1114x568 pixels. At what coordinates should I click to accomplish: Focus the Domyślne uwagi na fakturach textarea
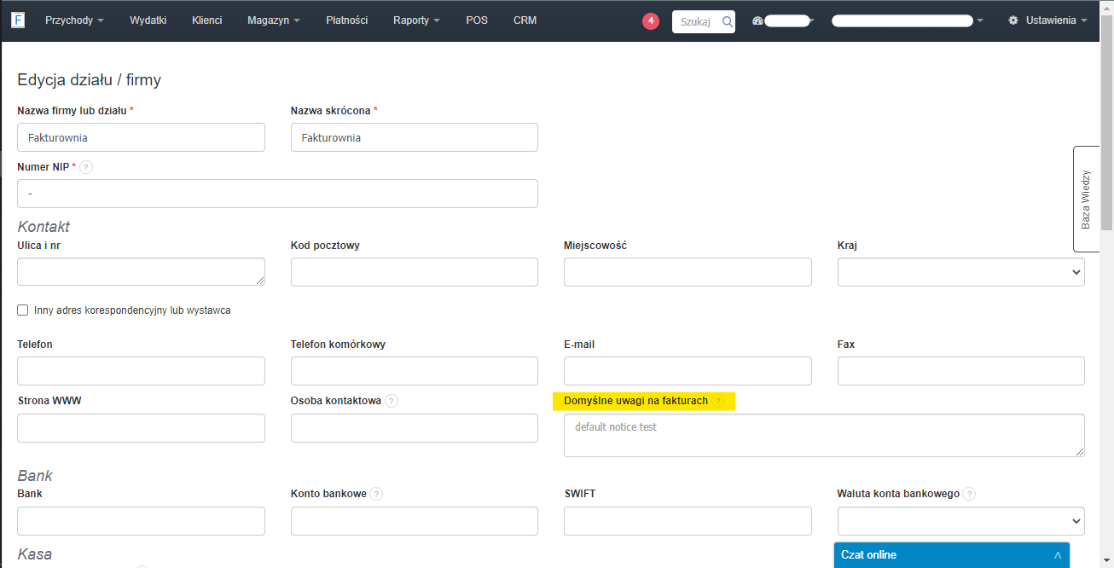pos(824,436)
